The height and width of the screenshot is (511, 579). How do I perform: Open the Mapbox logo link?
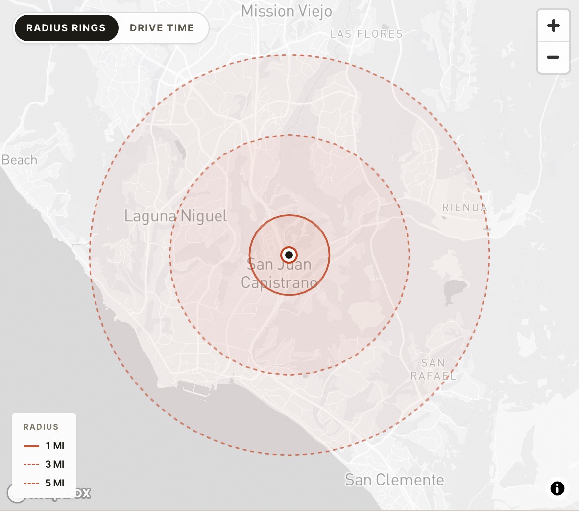point(49,493)
